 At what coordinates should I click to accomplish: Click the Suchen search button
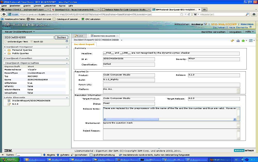61,37
